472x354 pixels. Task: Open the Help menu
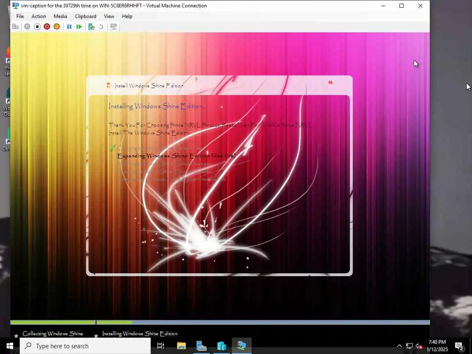coord(127,16)
